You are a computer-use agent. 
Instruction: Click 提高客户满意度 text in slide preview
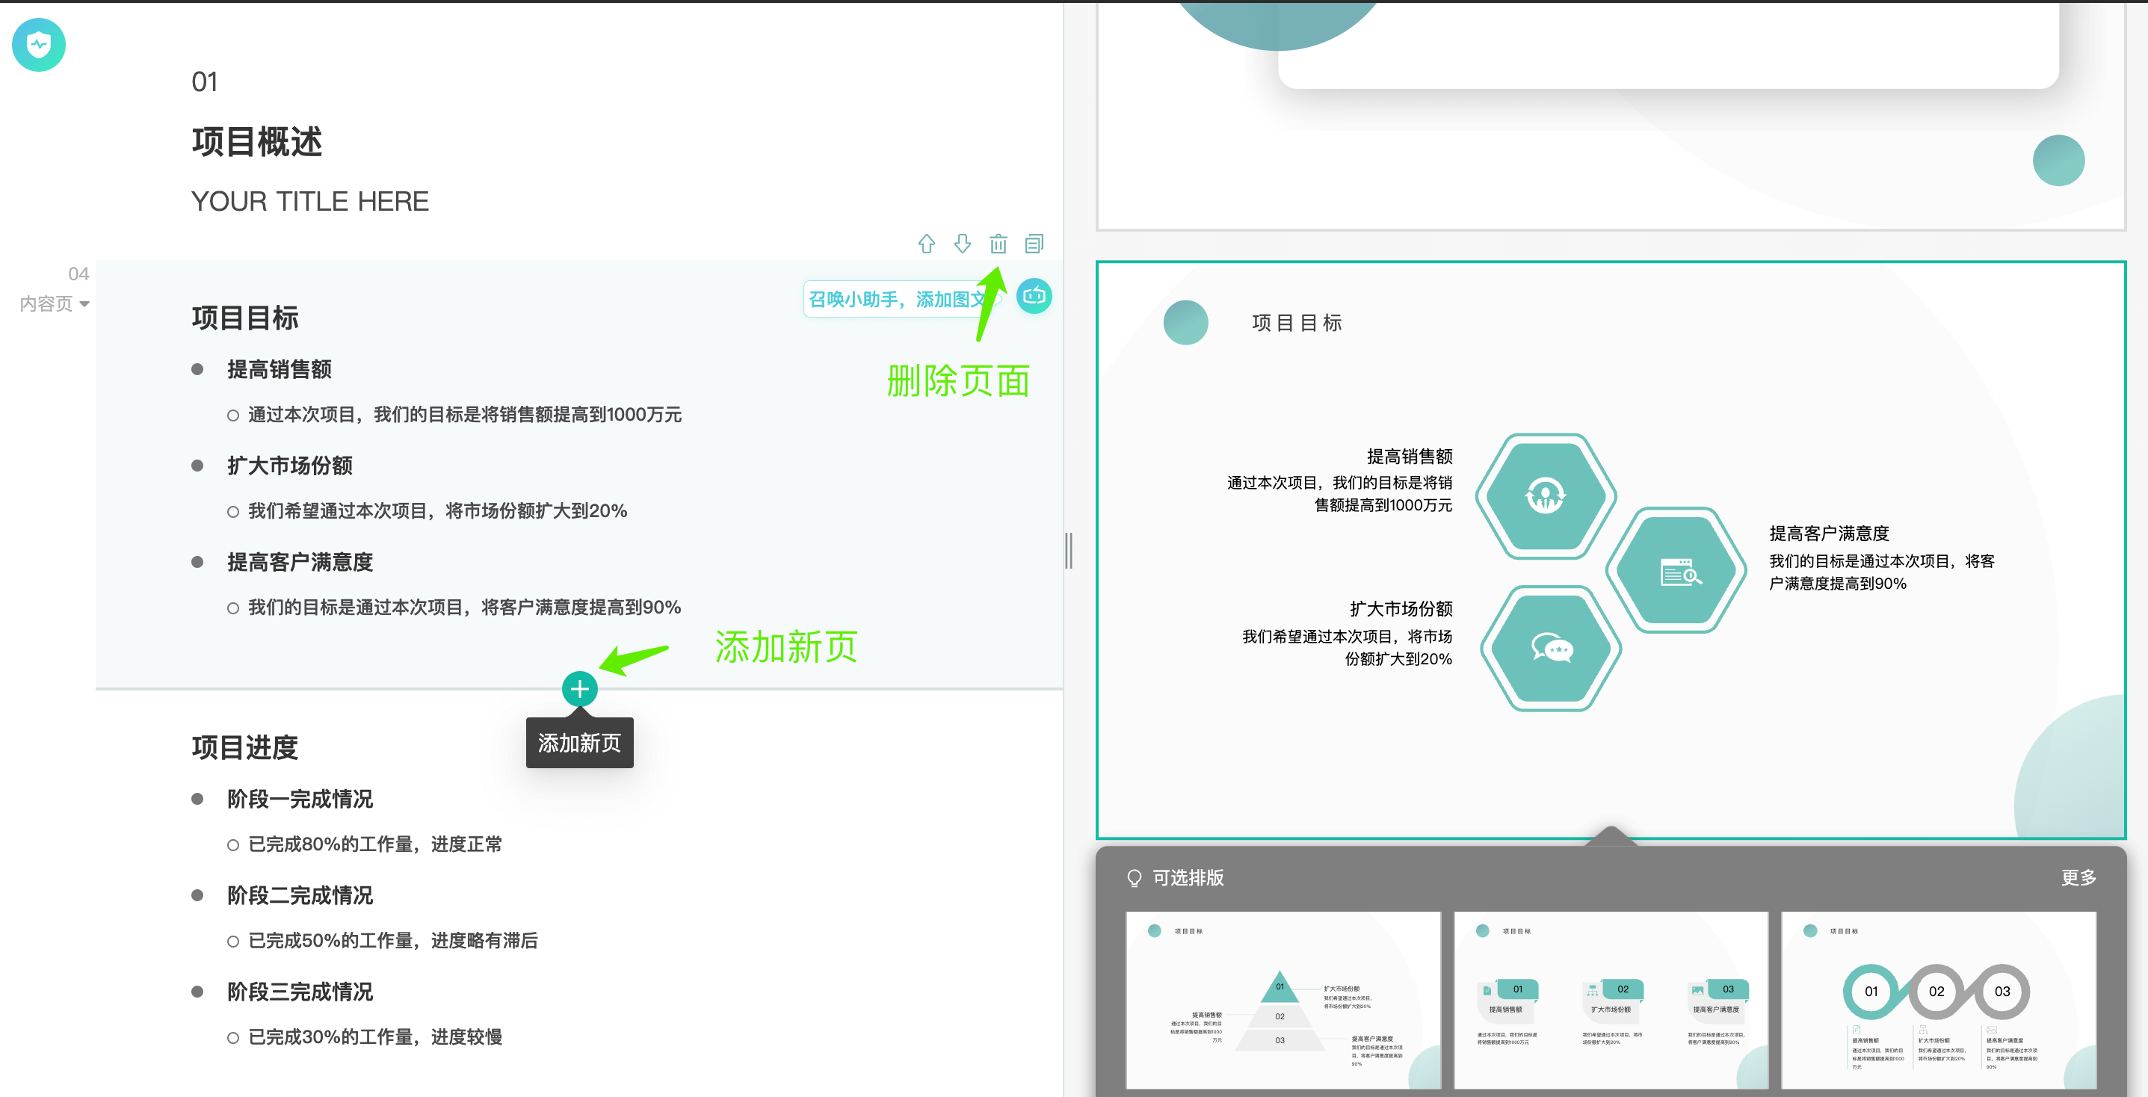coord(1829,534)
